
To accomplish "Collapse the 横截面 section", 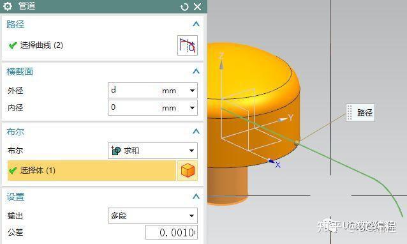I will click(196, 71).
